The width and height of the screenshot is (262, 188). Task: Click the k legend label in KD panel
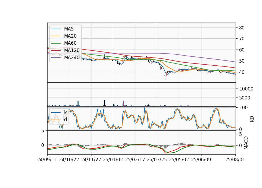coord(65,113)
